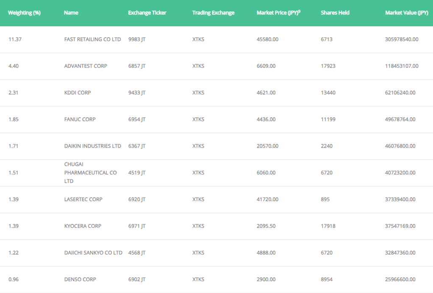Select ticker 6920 JT

click(x=137, y=199)
